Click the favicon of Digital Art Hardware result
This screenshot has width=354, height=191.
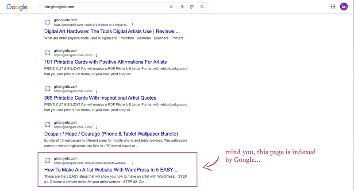(48, 22)
